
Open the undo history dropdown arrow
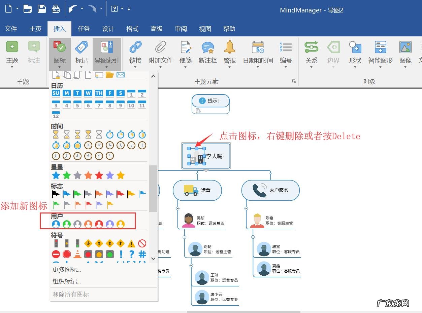click(x=82, y=9)
